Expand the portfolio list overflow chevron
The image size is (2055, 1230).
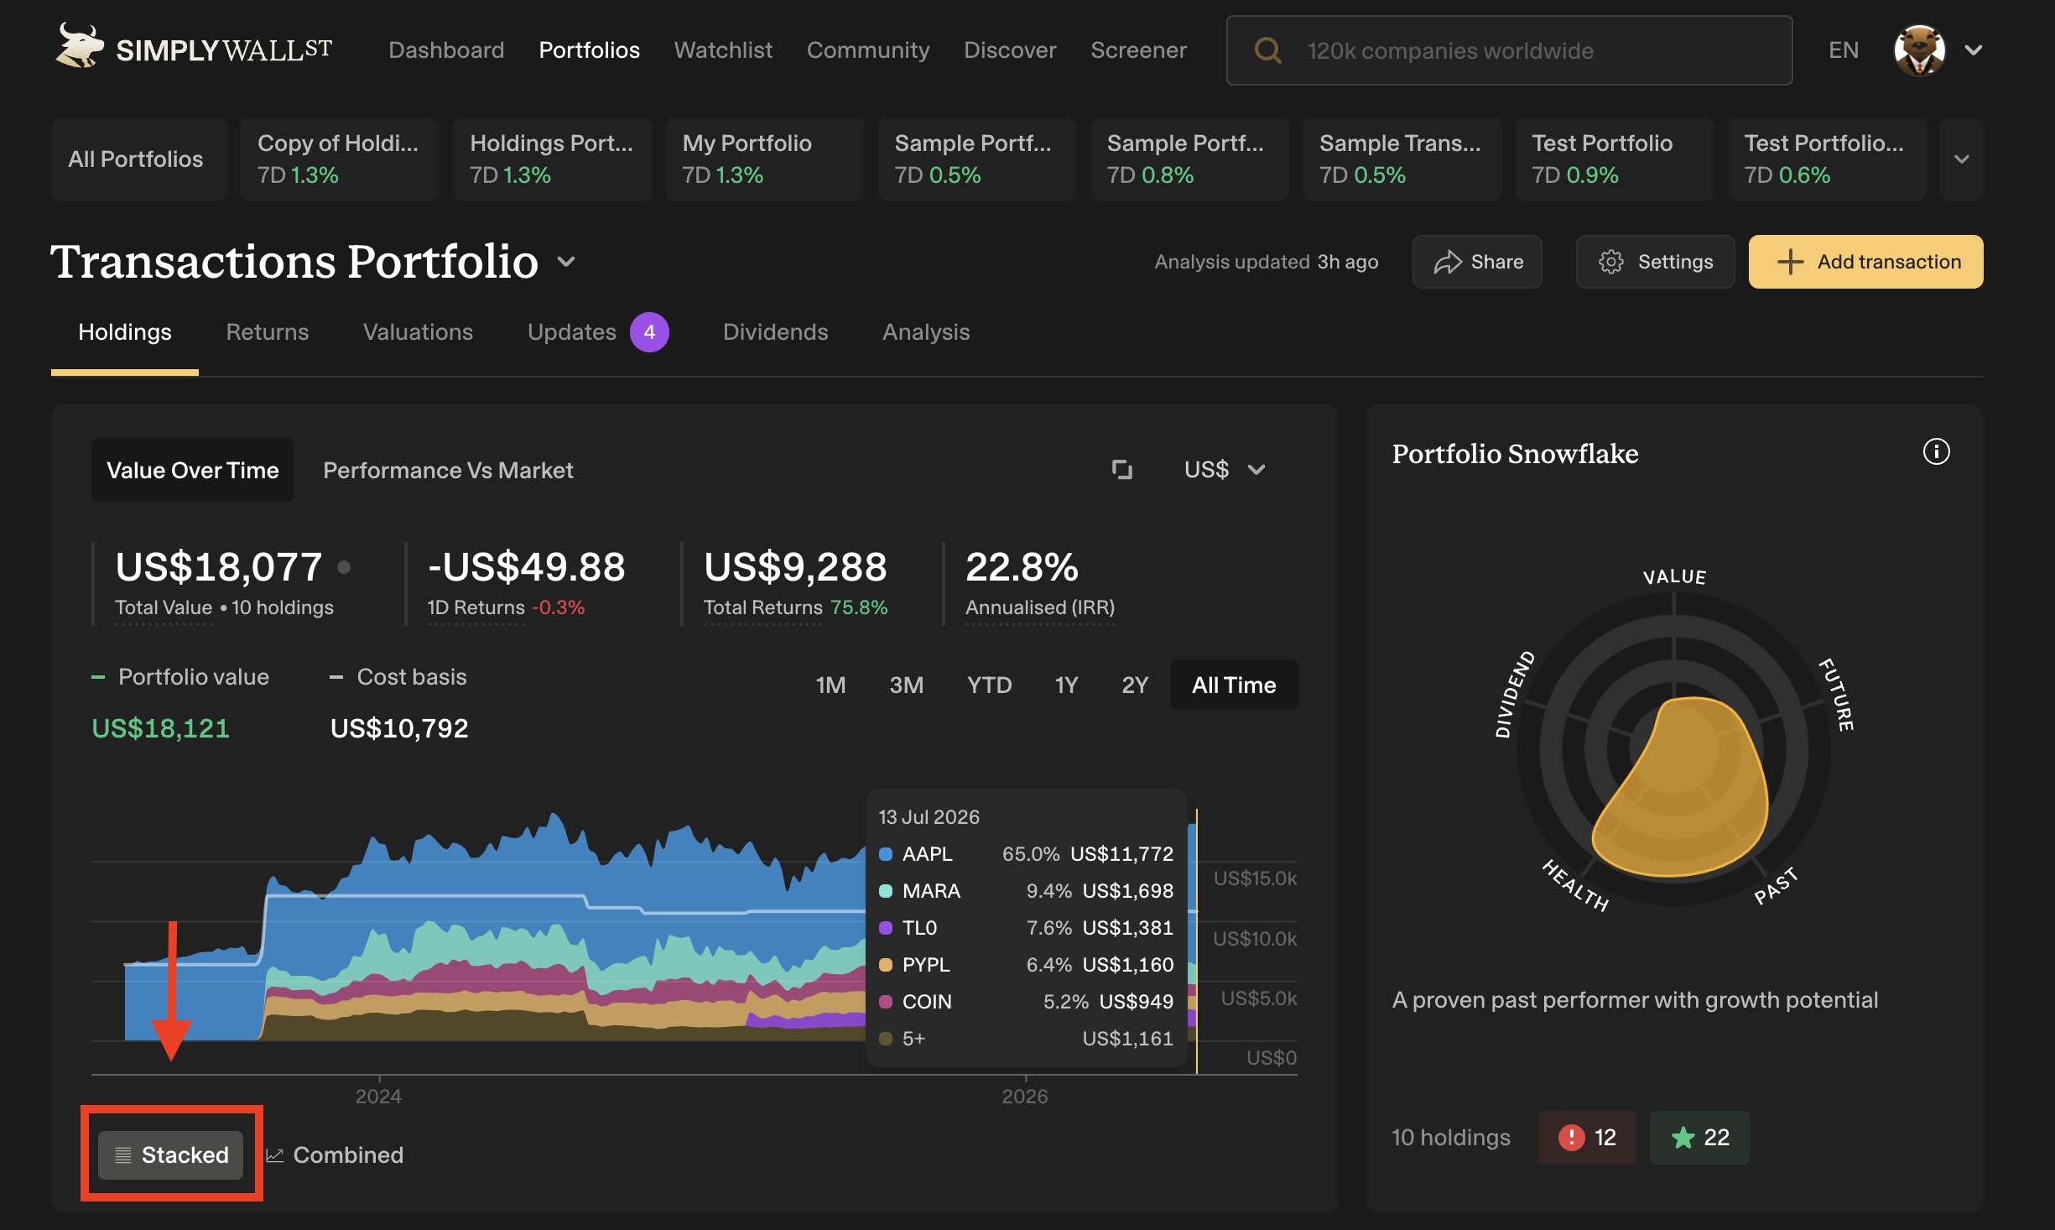pyautogui.click(x=1961, y=159)
